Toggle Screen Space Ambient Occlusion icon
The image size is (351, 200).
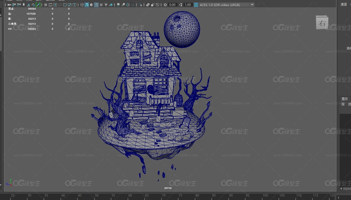point(118,5)
